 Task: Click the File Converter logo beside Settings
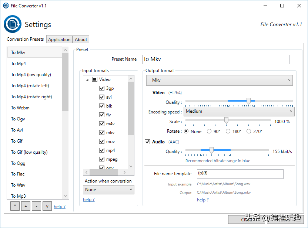pos(13,24)
